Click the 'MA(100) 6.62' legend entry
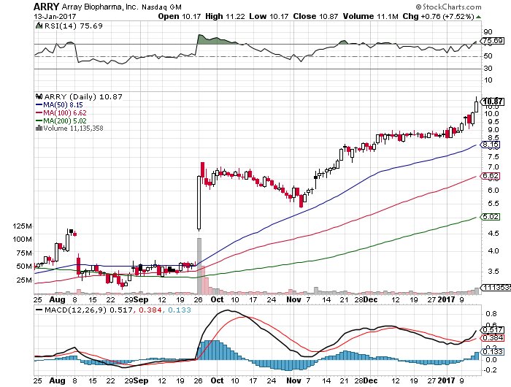Viewport: 511px width, 387px height. (65, 112)
